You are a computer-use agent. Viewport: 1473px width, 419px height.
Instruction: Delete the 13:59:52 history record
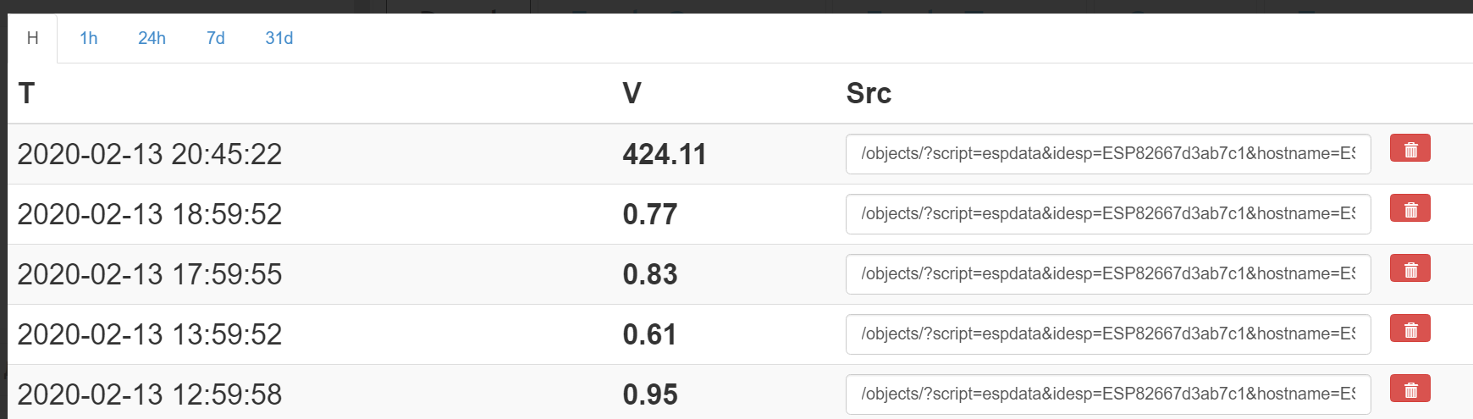[x=1410, y=329]
